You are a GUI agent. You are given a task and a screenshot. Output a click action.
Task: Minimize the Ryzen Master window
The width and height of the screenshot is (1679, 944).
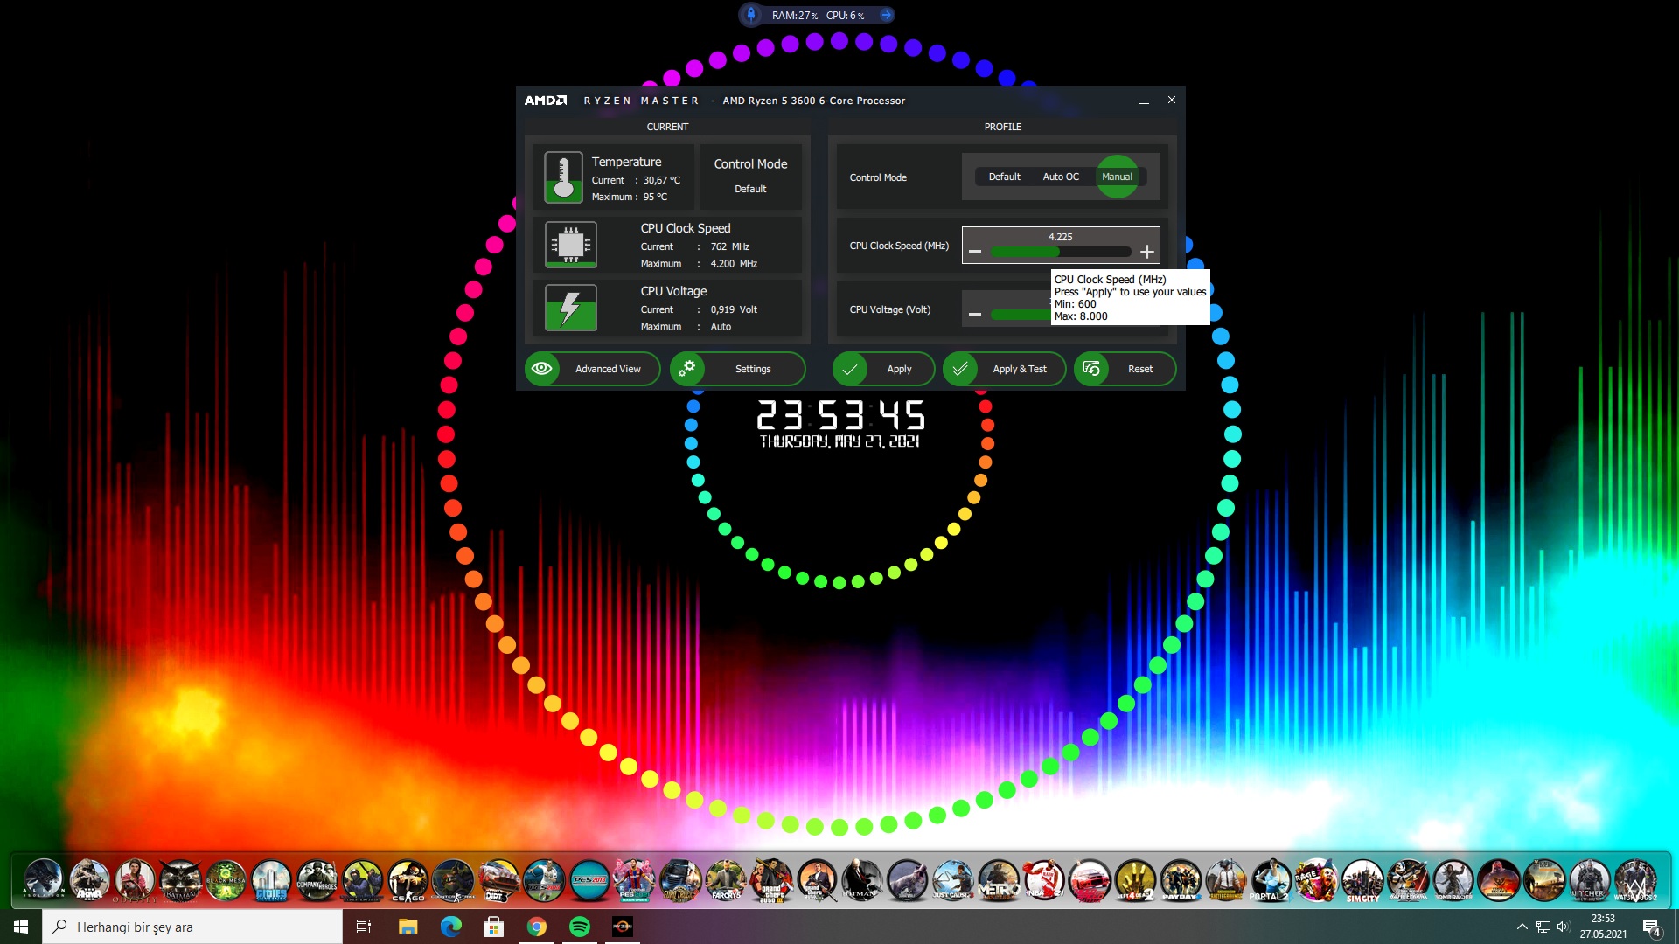click(x=1143, y=101)
